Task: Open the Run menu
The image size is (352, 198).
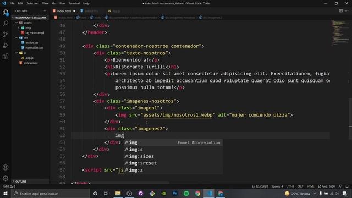Action: [62, 3]
